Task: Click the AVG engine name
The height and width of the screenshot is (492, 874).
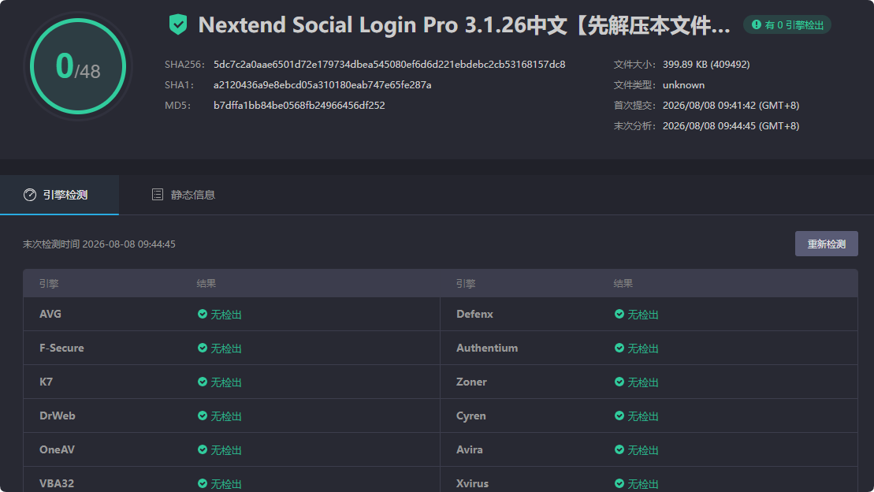Action: 50,314
